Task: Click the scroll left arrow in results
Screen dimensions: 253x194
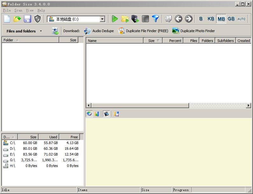Action: pos(88,106)
